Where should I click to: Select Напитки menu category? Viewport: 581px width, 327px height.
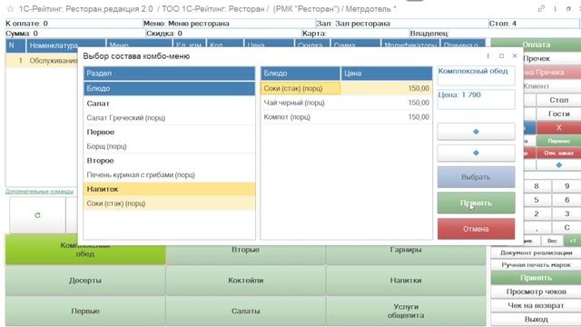coord(406,281)
